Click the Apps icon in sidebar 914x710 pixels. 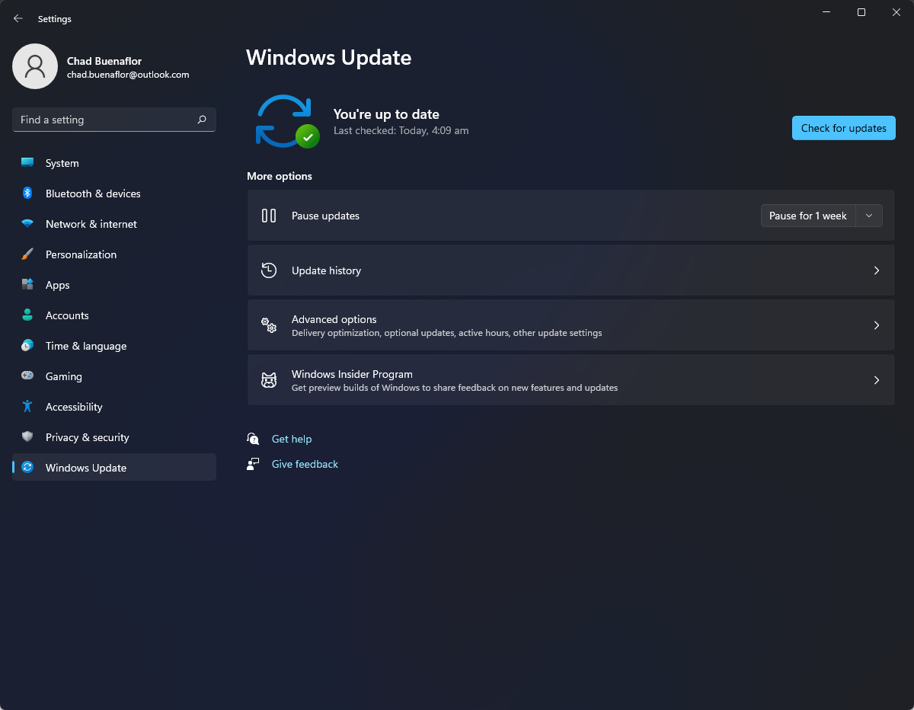tap(27, 285)
